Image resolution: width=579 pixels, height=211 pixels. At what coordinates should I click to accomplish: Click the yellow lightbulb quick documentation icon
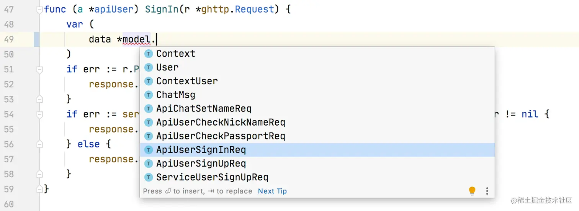tap(472, 191)
